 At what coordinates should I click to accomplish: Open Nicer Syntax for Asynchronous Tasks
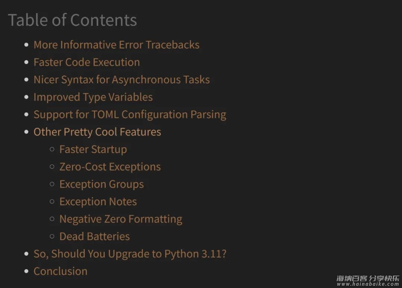click(121, 80)
